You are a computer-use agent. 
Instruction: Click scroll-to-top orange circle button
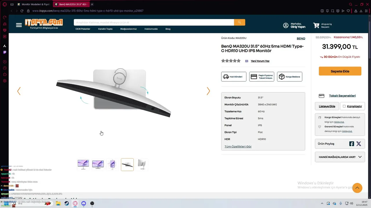[x=357, y=188]
